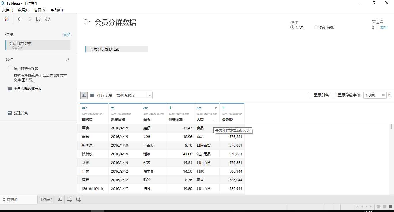Tick the 显示别名 checkbox
This screenshot has height=212, width=394.
(310, 95)
